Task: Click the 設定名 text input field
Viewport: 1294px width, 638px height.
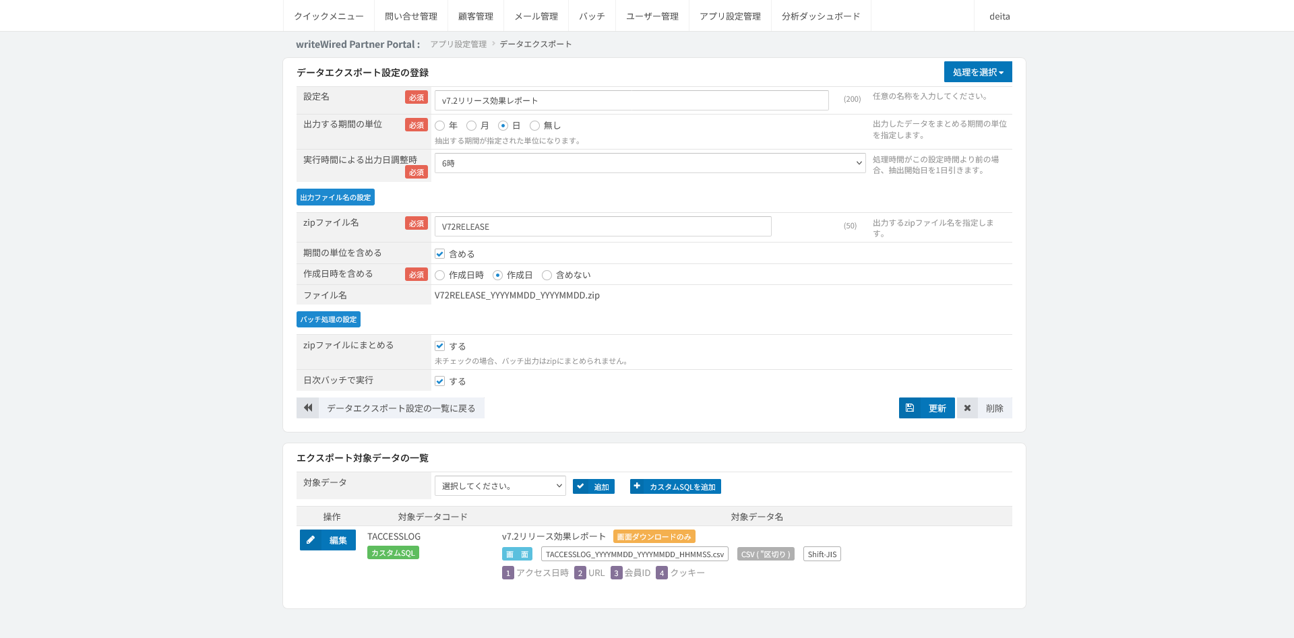Action: click(x=631, y=100)
